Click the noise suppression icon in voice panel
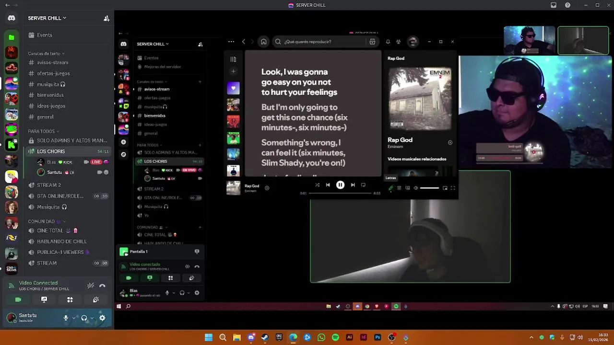 click(91, 286)
